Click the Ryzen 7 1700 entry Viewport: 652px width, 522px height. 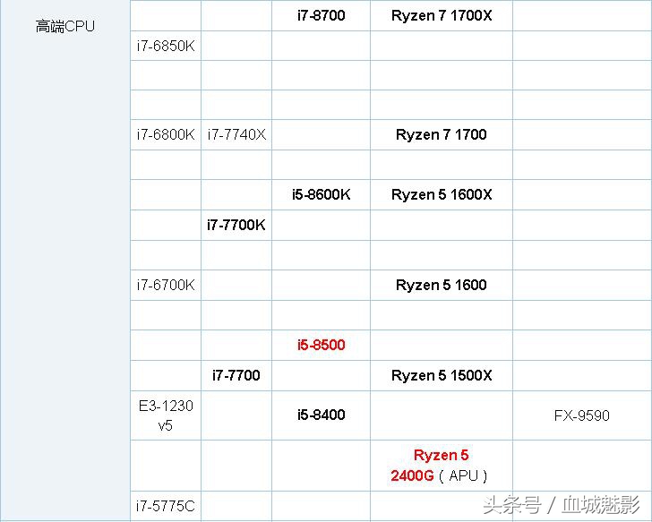442,134
